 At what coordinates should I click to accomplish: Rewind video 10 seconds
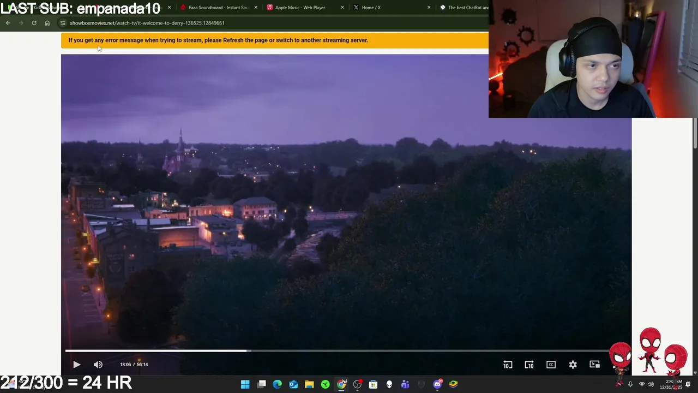click(x=508, y=365)
